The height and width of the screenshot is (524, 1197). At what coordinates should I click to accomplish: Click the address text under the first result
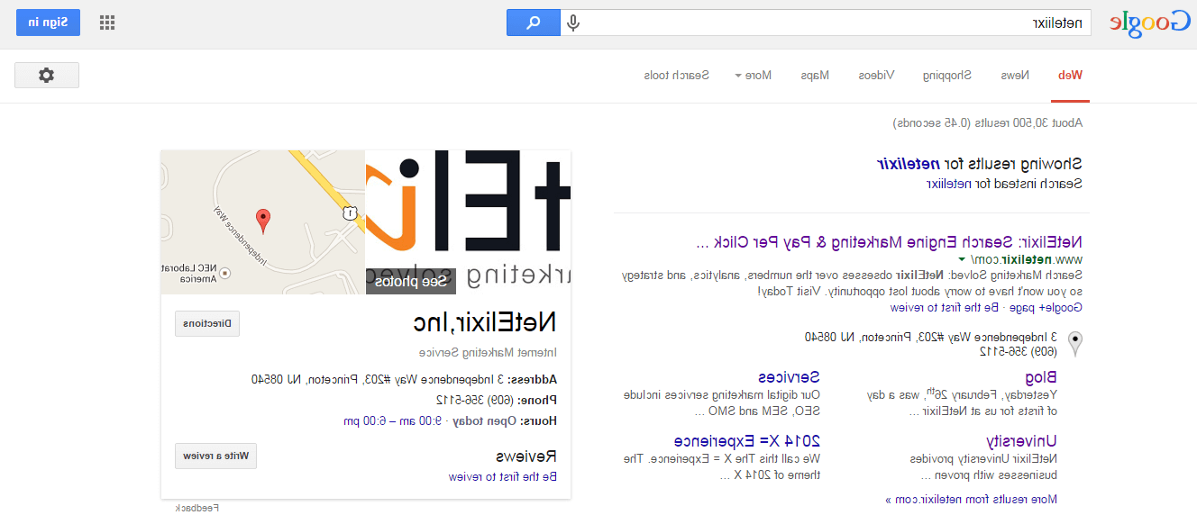click(x=931, y=338)
